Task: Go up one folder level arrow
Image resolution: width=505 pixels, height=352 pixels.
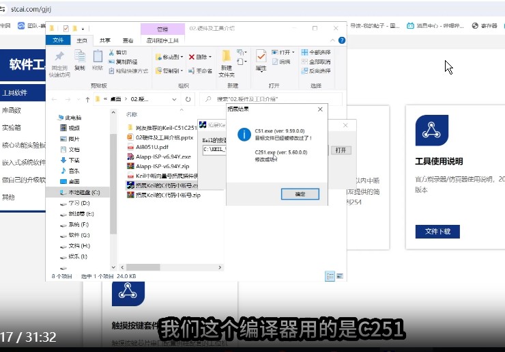Action: pos(87,99)
